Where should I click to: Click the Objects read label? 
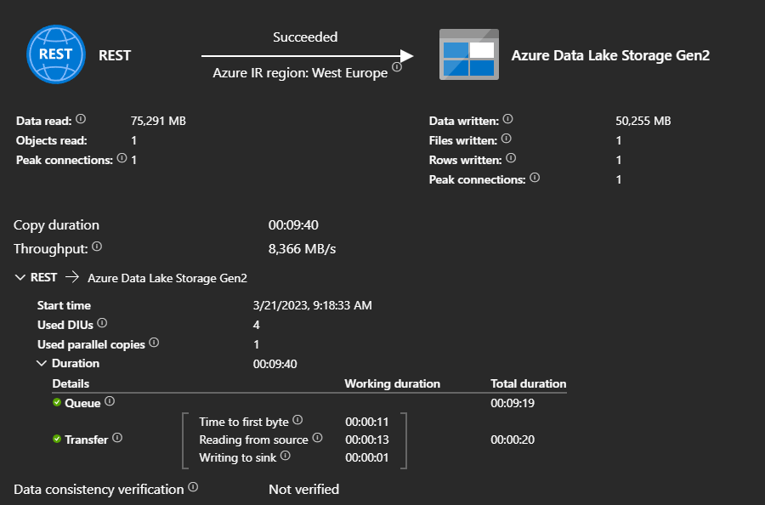pos(52,140)
